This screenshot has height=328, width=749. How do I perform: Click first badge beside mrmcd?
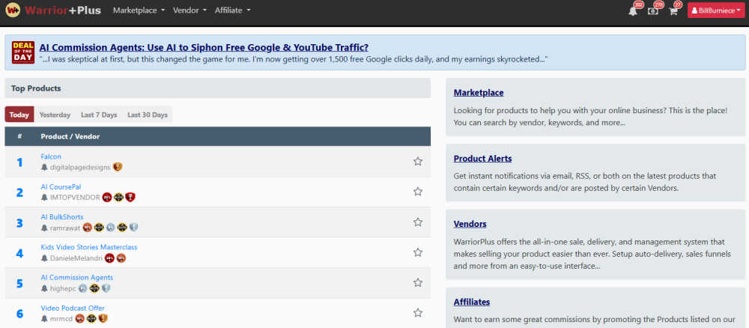pyautogui.click(x=80, y=318)
